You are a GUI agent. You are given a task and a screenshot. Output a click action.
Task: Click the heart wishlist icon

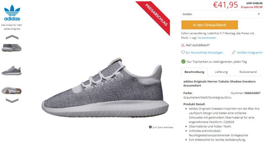point(183,52)
